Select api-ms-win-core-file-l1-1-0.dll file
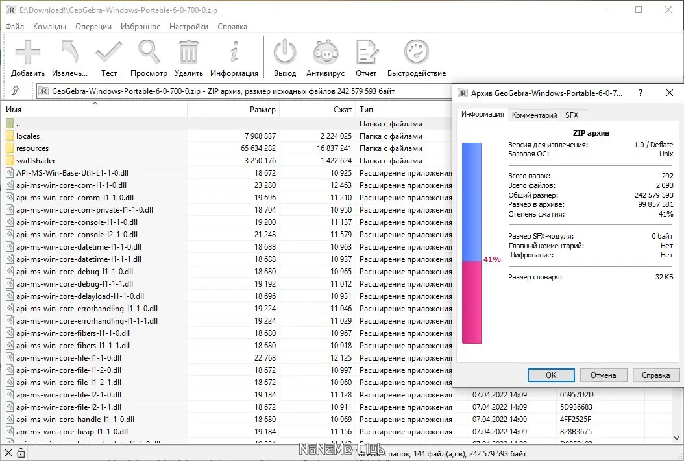684x461 pixels. pyautogui.click(x=69, y=358)
